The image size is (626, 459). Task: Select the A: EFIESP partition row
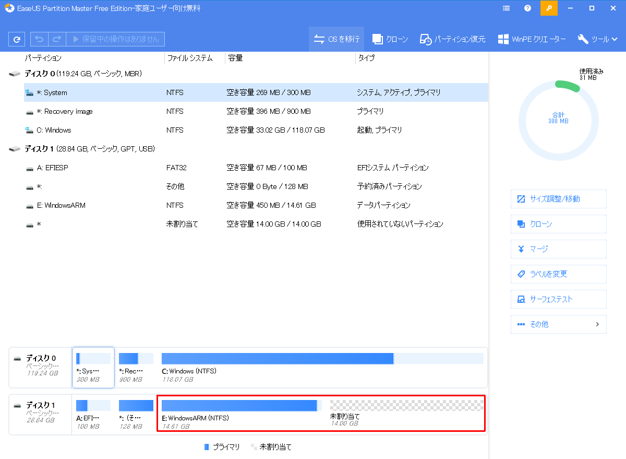[x=256, y=168]
